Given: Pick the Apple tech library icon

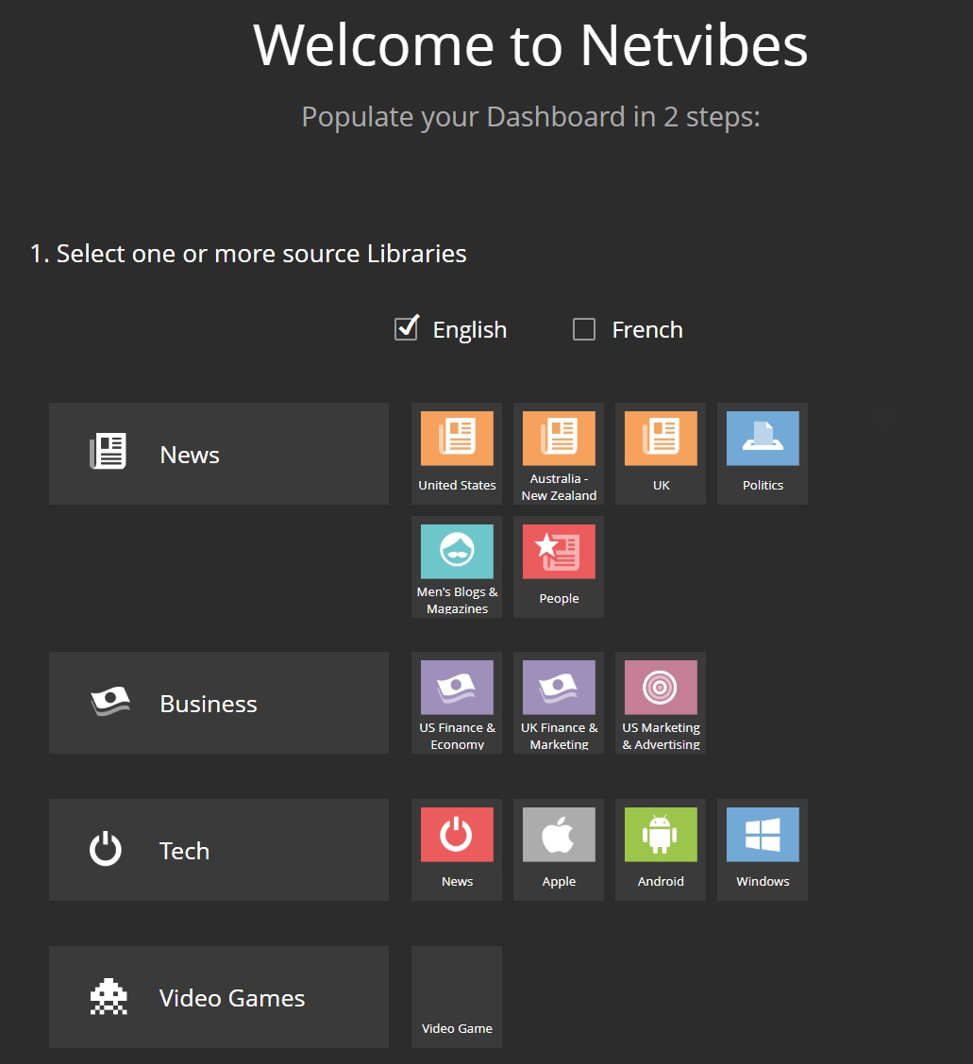Looking at the screenshot, I should tap(559, 835).
